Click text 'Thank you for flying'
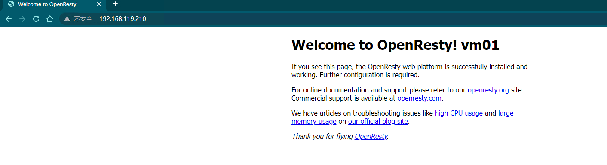 click(x=322, y=137)
